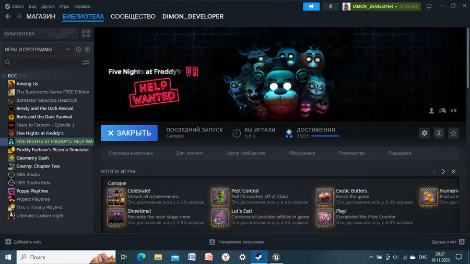Viewport: 470px width, 264px height.
Task: Show ready-to-play games filter icon
Action: tap(87, 50)
